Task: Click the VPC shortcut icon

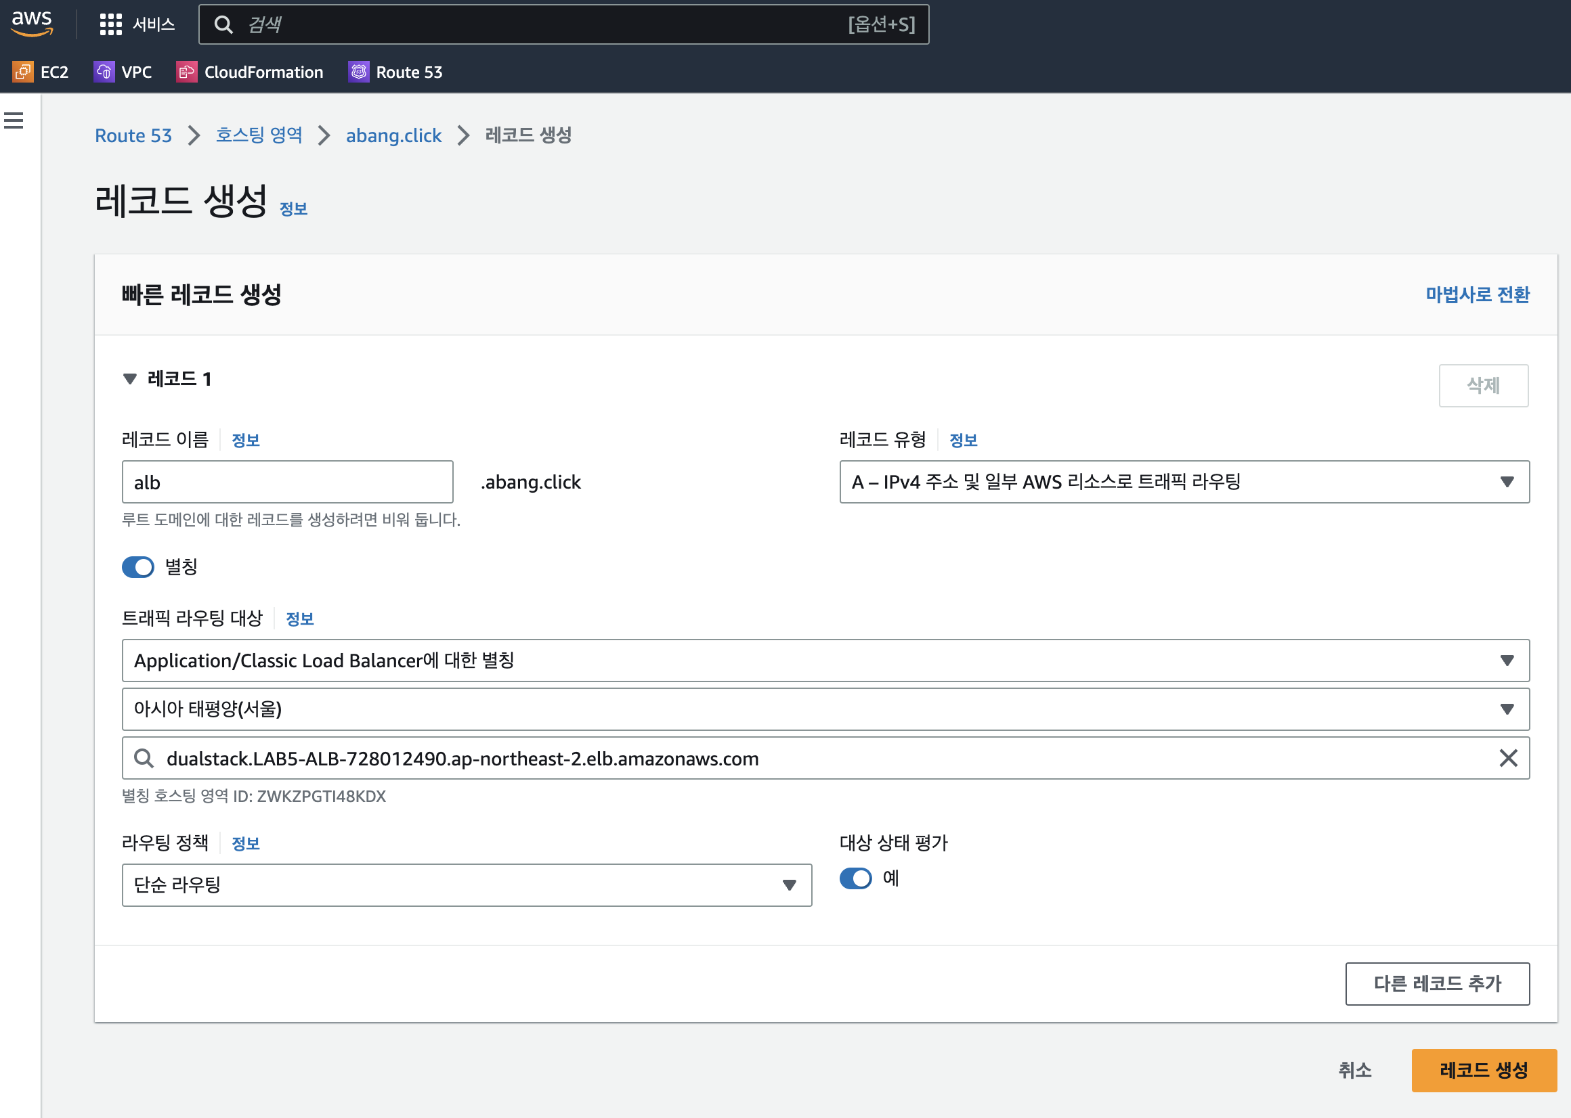Action: click(104, 72)
